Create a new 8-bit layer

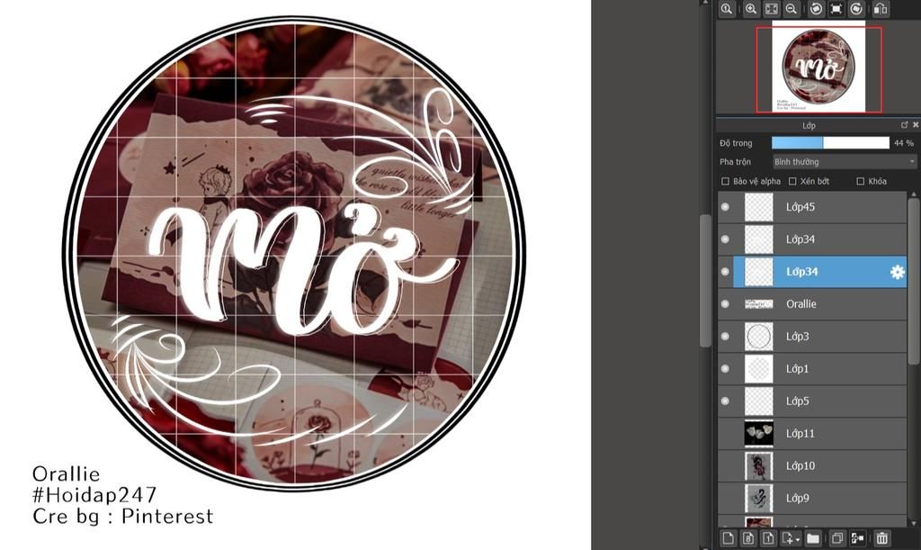[x=748, y=537]
